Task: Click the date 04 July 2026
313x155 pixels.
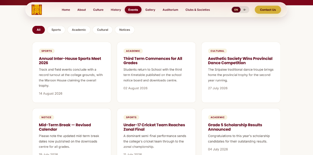Action: tap(218, 149)
